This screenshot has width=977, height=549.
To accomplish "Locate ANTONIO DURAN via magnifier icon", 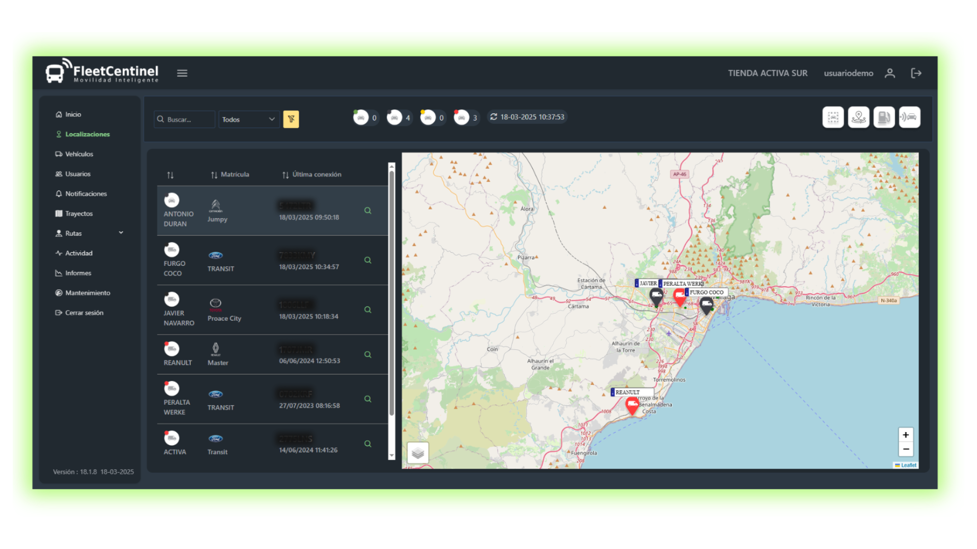I will click(368, 210).
